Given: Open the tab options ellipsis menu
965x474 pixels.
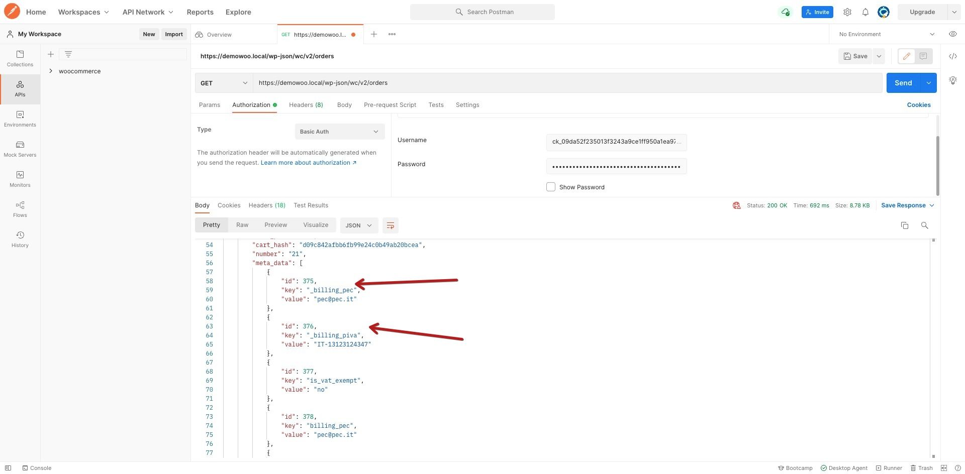Looking at the screenshot, I should click(392, 34).
